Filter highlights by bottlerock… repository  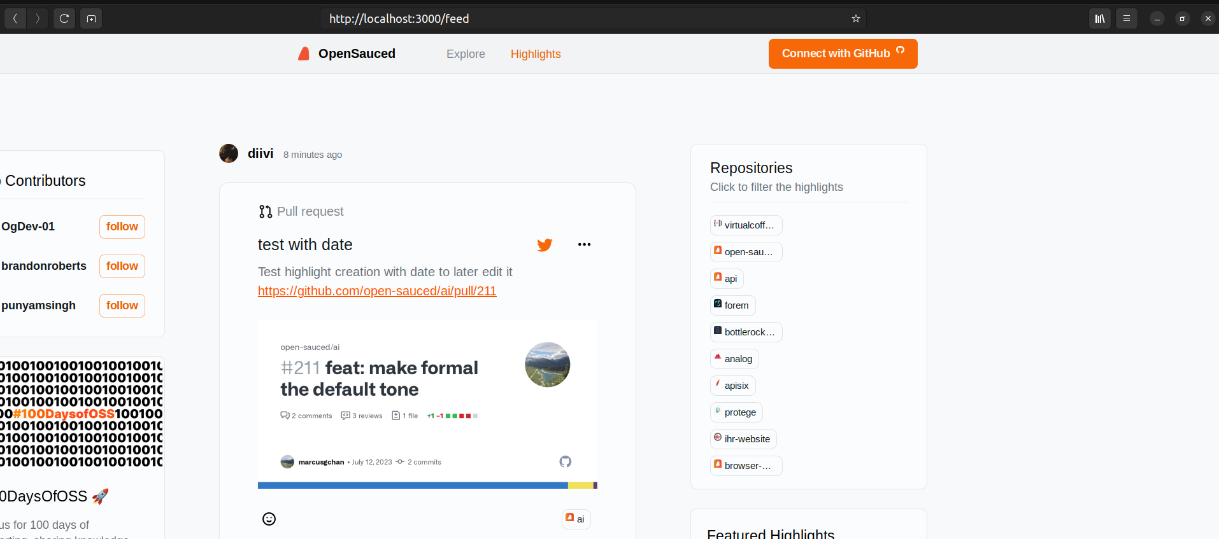746,332
